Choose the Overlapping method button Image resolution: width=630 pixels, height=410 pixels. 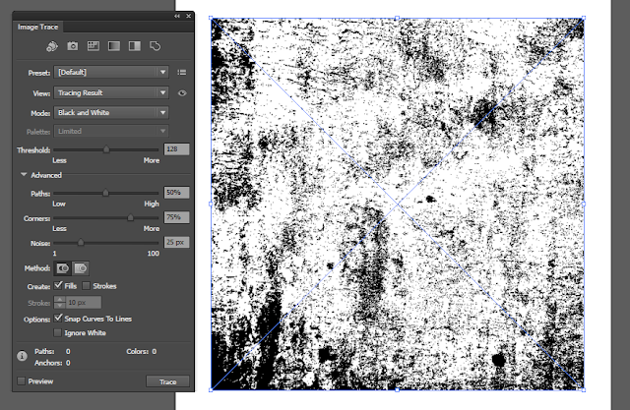81,268
